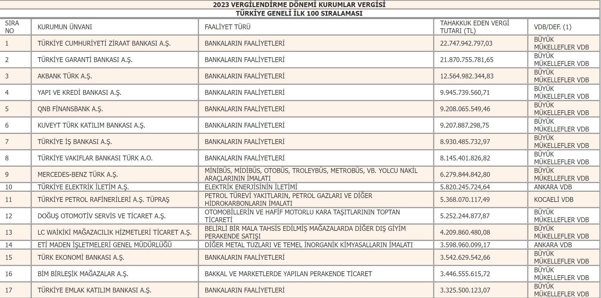The width and height of the screenshot is (601, 298).
Task: Click tax amount '6.279.844.842,80'
Action: click(465, 175)
